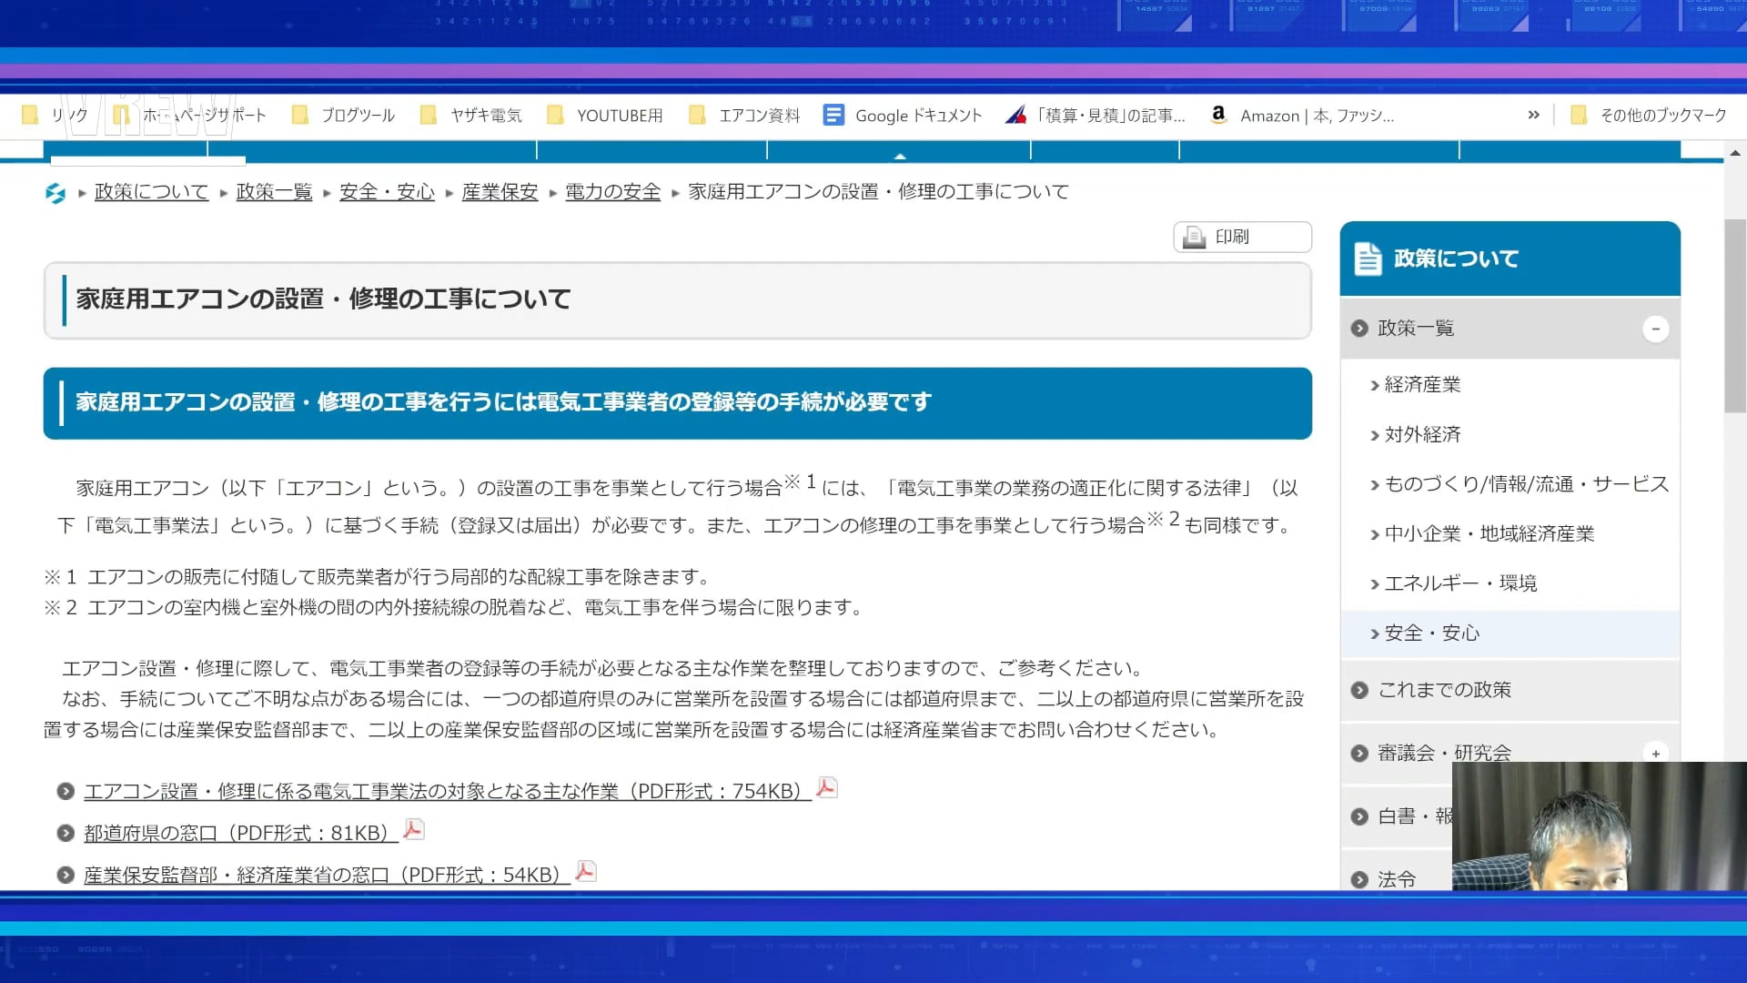Expand the 審議会・研究会 section with plus button
The image size is (1747, 983).
tap(1655, 753)
